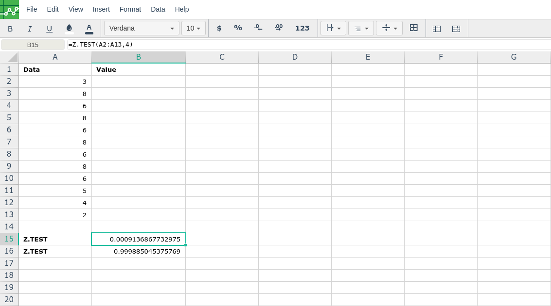Increase decimal places
This screenshot has width=551, height=306.
click(279, 28)
